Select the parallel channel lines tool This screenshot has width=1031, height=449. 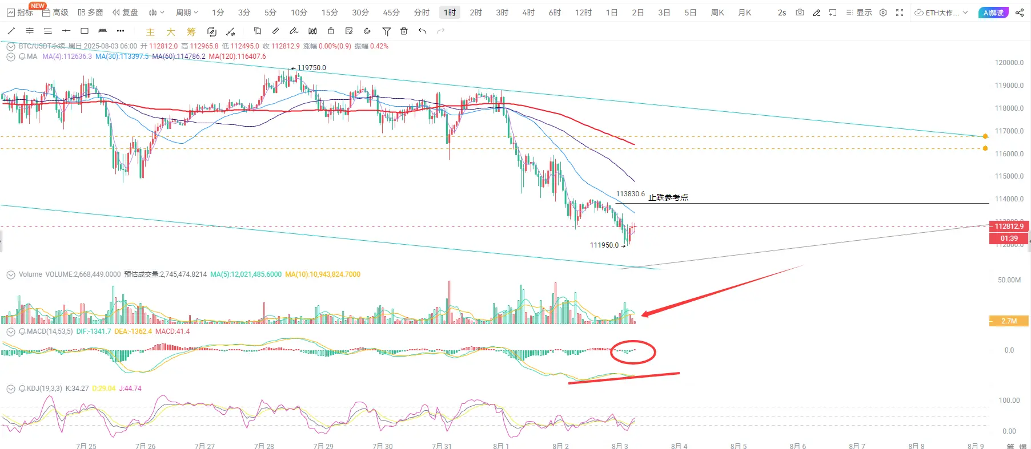tap(30, 31)
